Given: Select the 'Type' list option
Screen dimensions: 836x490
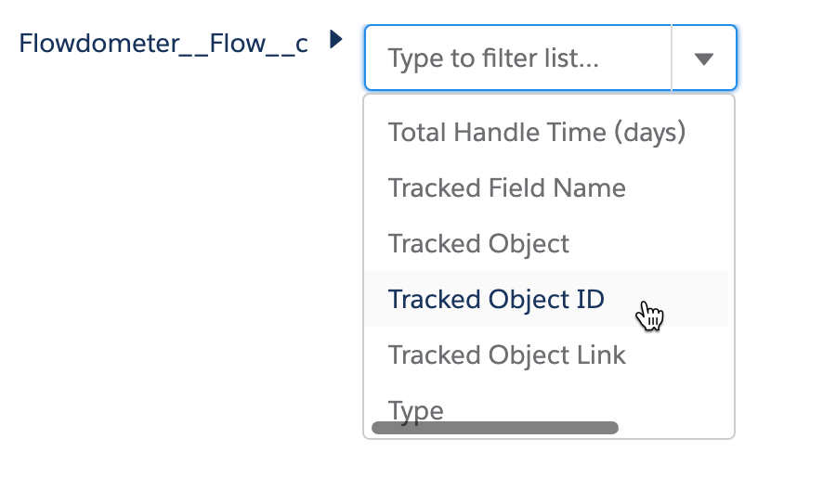Looking at the screenshot, I should pyautogui.click(x=416, y=408).
